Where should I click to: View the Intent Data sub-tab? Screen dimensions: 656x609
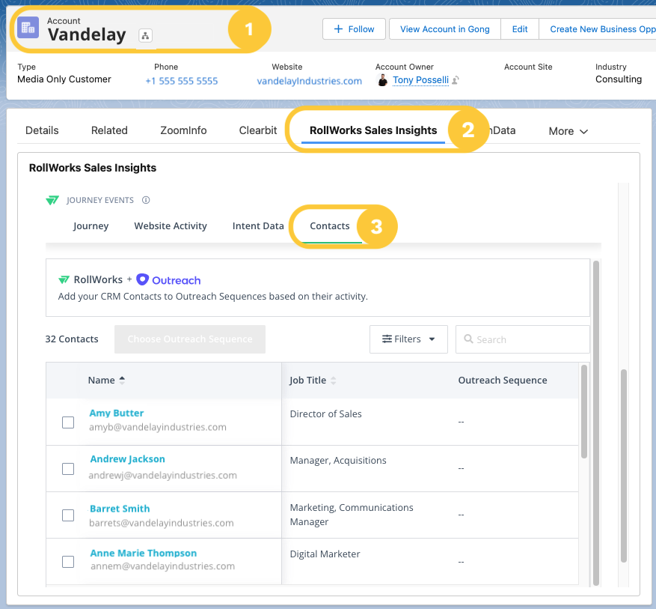(x=258, y=225)
